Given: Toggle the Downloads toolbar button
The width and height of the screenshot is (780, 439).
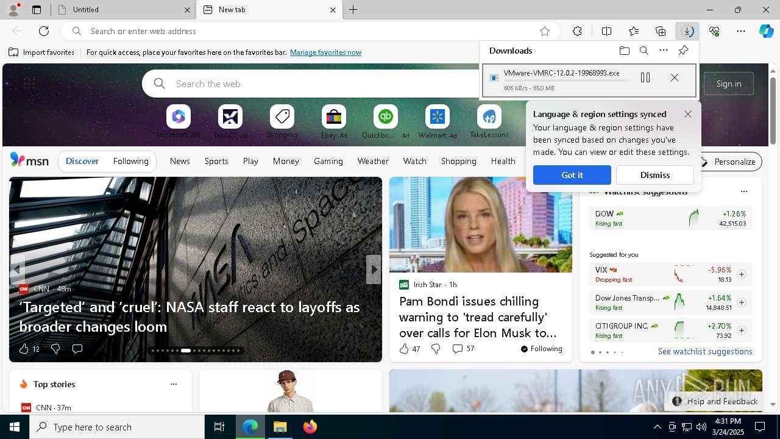Looking at the screenshot, I should click(687, 31).
